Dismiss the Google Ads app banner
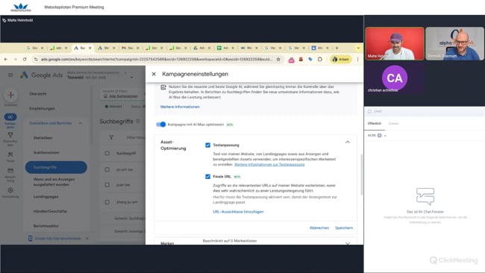The image size is (485, 273). 87,239
